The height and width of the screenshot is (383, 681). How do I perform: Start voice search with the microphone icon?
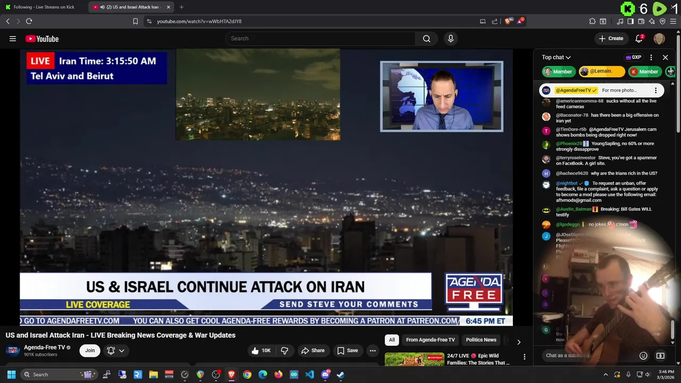(x=451, y=38)
